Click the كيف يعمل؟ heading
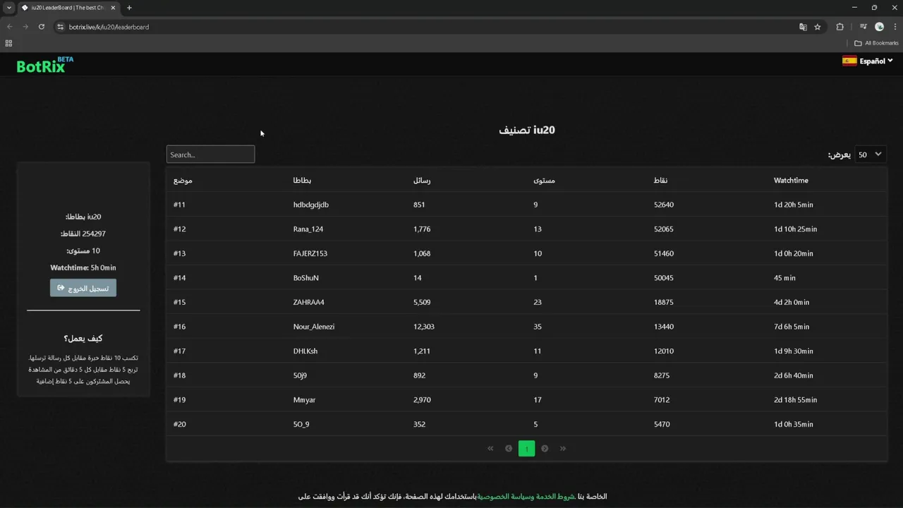 [x=83, y=339]
